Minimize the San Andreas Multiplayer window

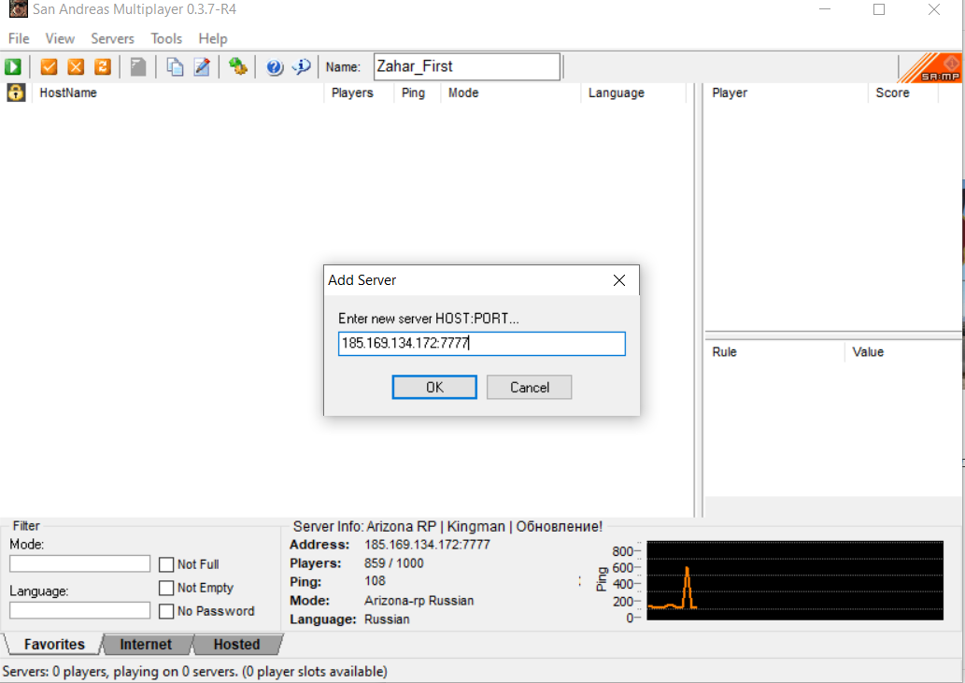(x=825, y=9)
